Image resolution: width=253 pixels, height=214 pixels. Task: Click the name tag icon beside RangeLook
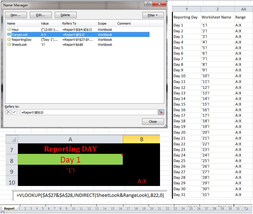point(9,34)
